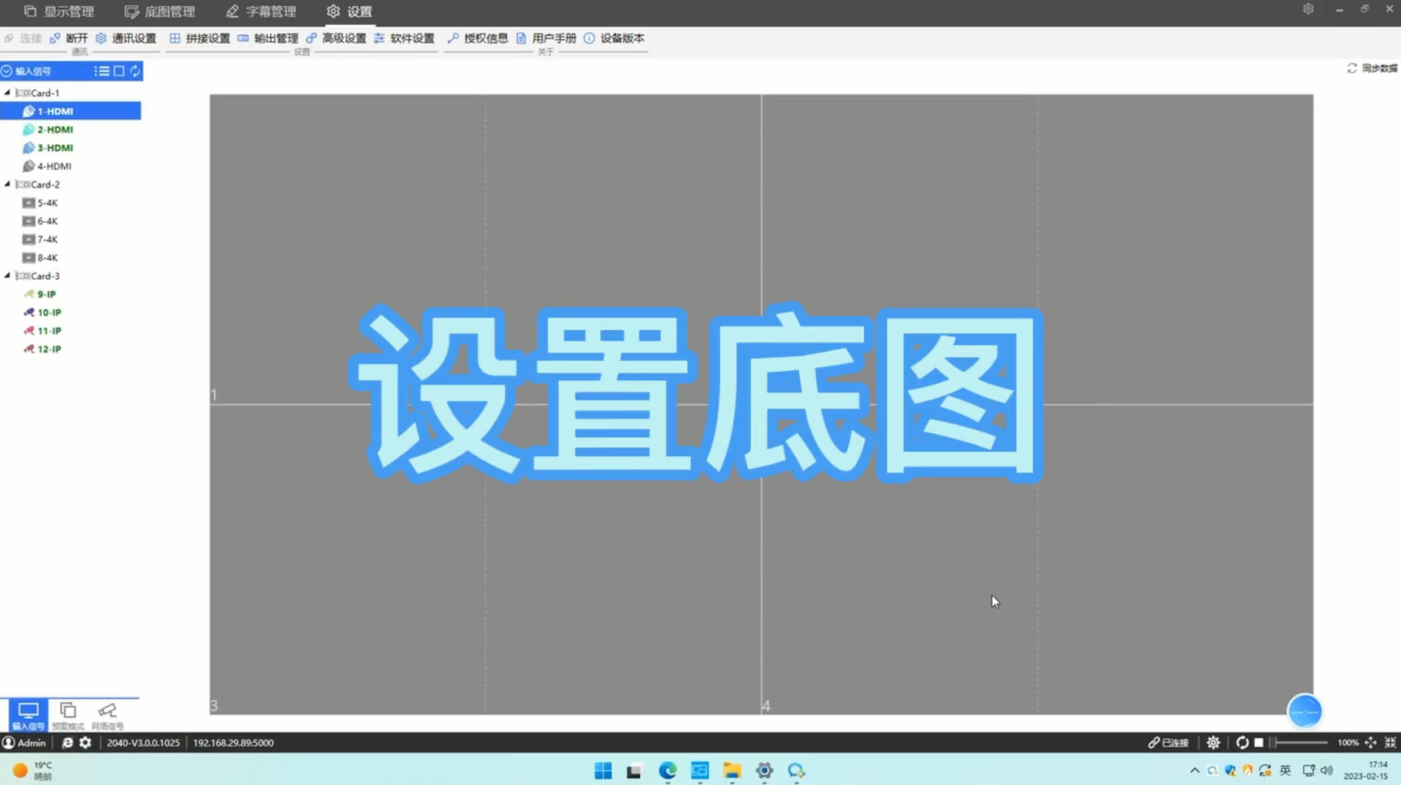The height and width of the screenshot is (785, 1401).
Task: Click the 同步数据 sync data button
Action: [x=1372, y=68]
